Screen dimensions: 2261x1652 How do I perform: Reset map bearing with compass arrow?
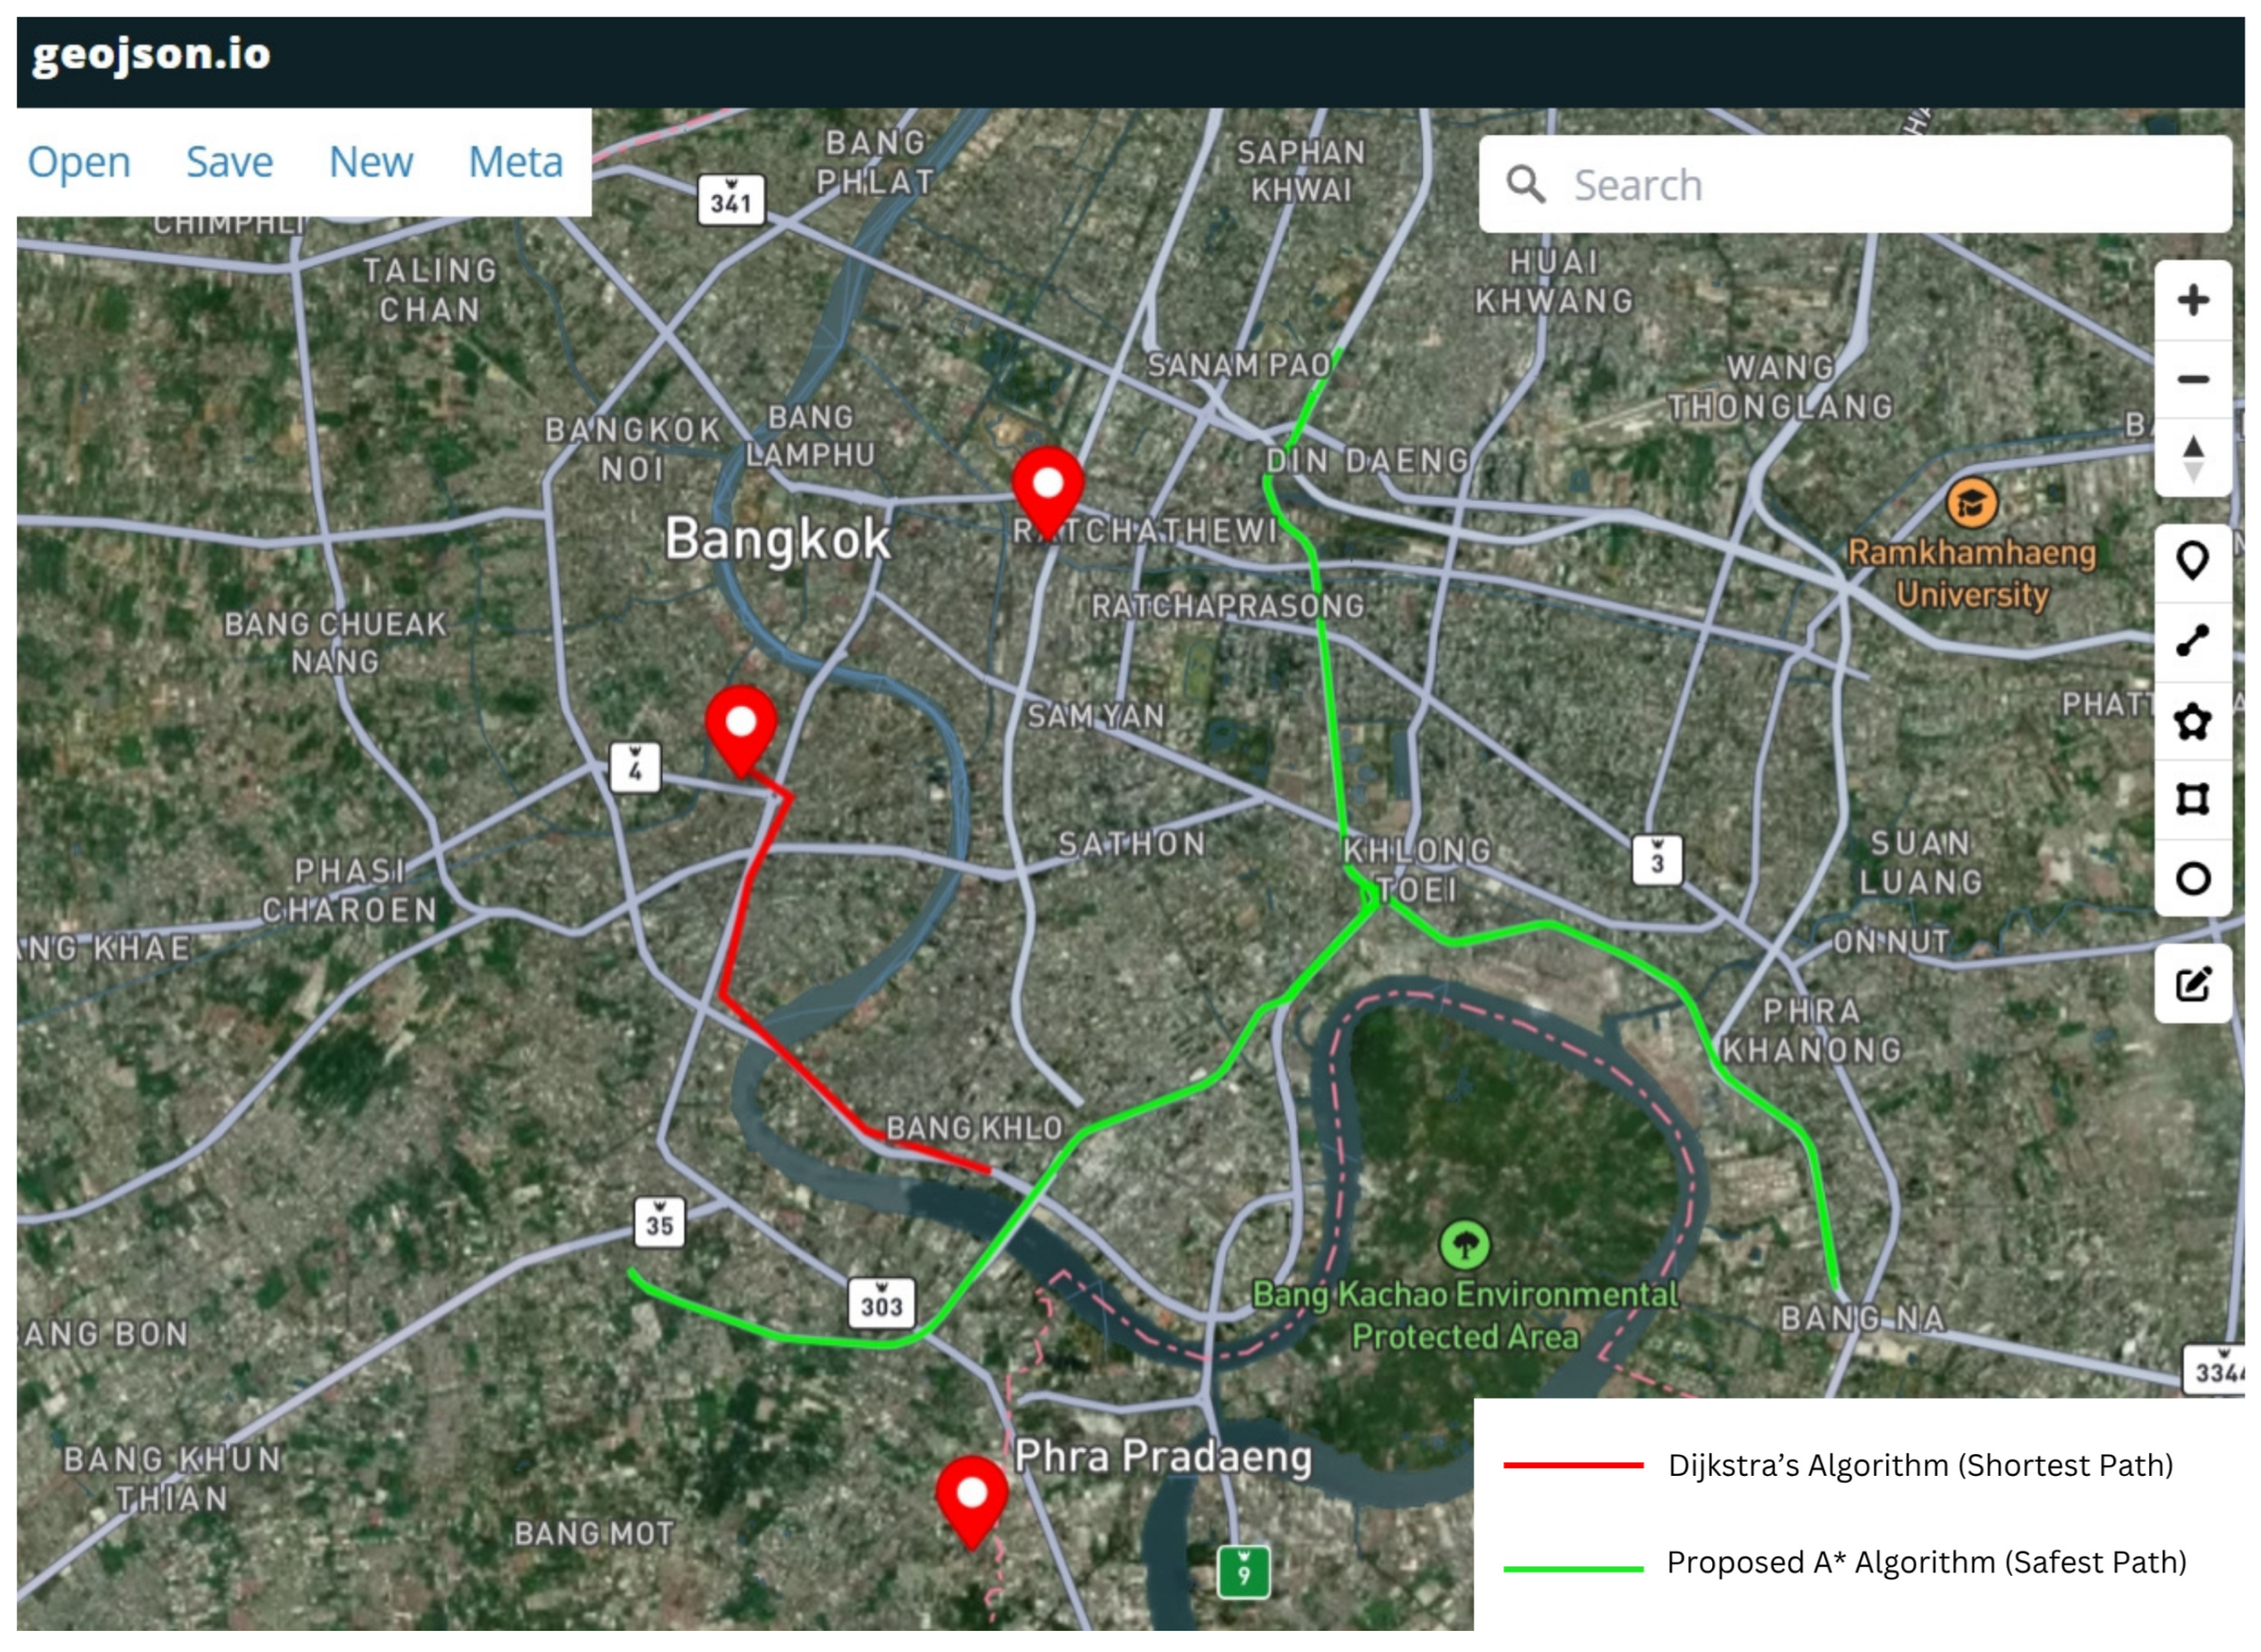coord(2192,458)
